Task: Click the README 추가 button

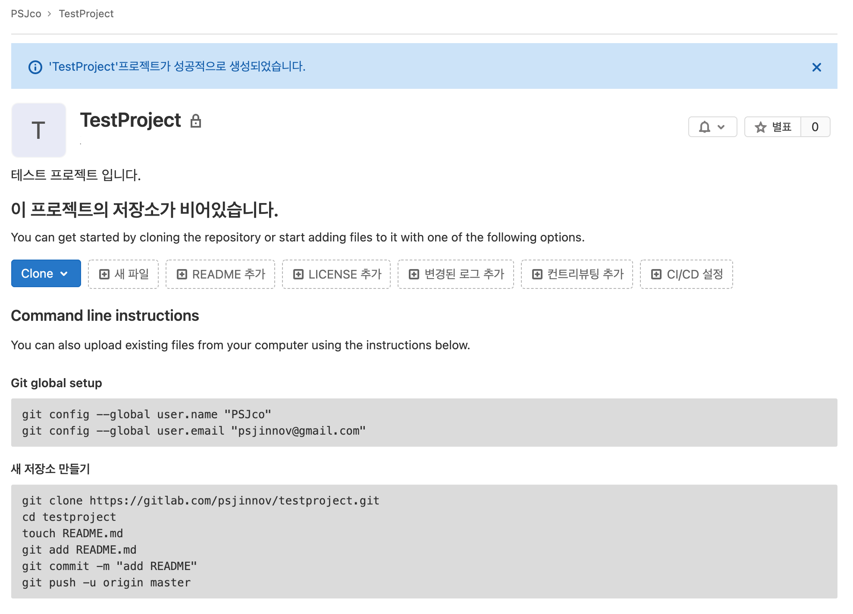Action: [x=220, y=274]
